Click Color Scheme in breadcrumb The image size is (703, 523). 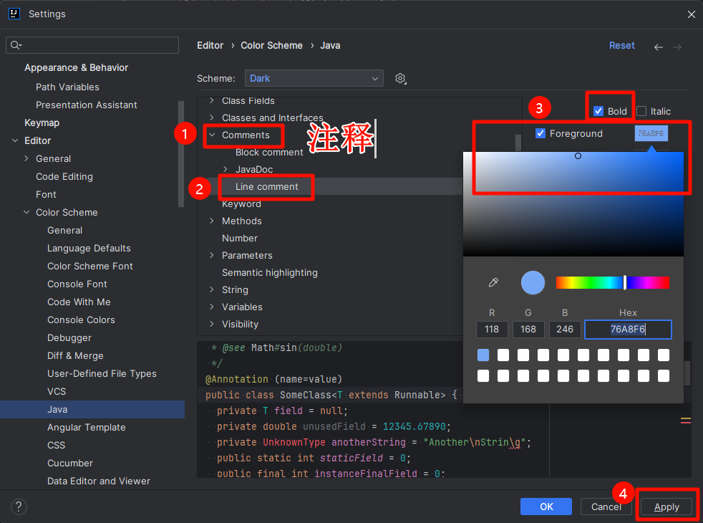click(x=271, y=45)
